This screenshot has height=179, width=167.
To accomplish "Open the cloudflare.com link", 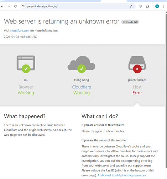I will click(x=20, y=31).
